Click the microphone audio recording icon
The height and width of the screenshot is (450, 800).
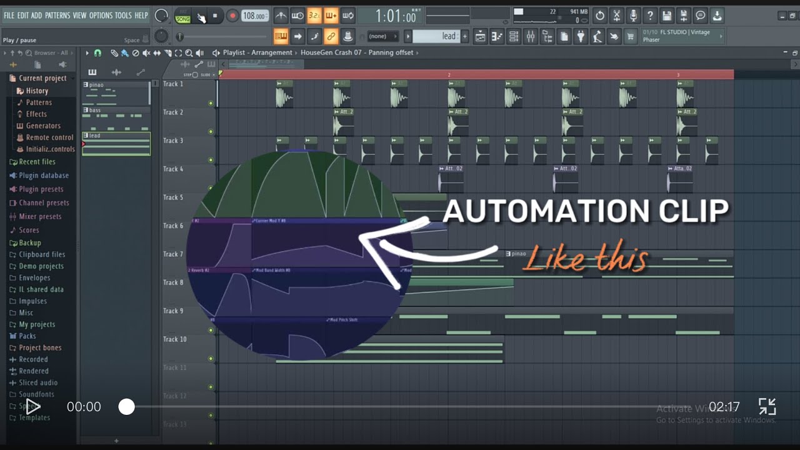click(x=634, y=16)
